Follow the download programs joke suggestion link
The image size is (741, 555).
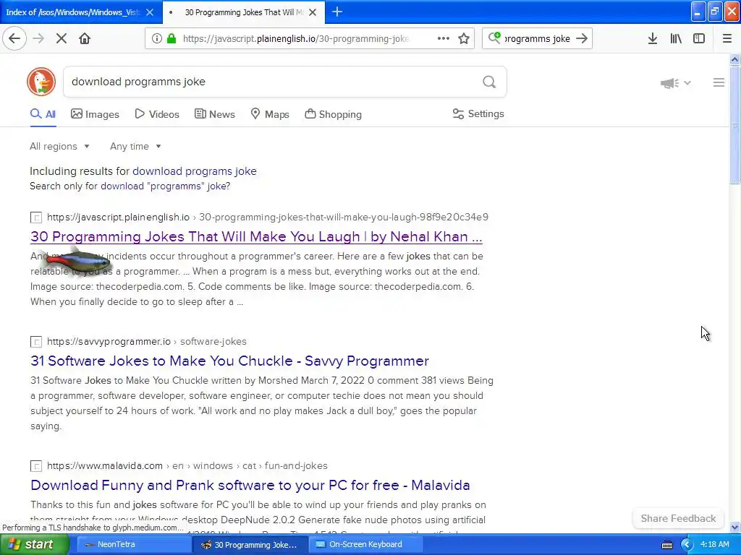click(x=194, y=171)
